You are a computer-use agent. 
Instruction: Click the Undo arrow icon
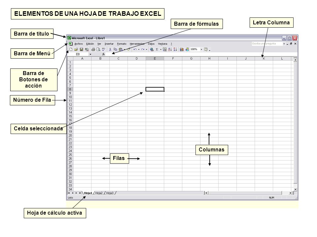coord(135,49)
